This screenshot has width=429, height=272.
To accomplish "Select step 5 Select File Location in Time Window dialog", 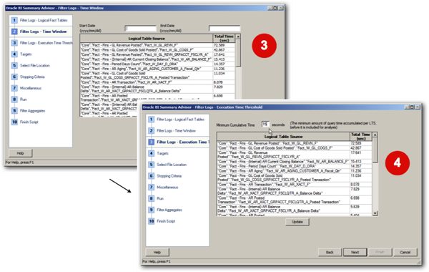I will [x=31, y=65].
